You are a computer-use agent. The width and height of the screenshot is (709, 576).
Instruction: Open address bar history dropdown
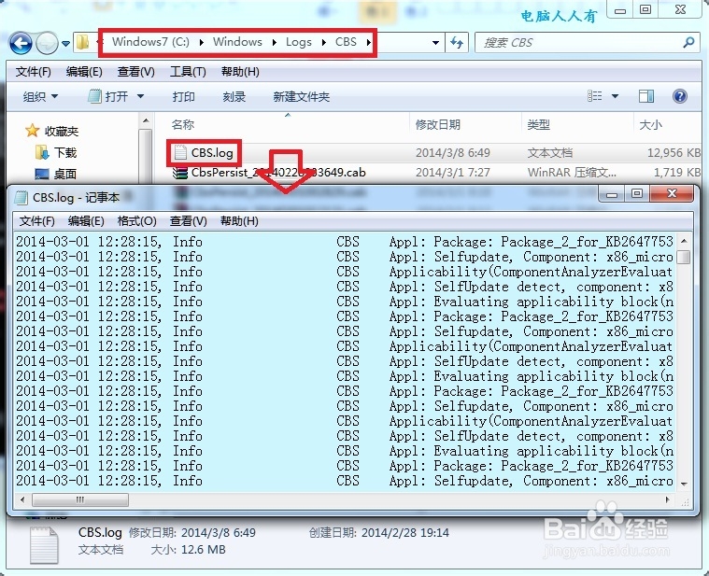[435, 43]
